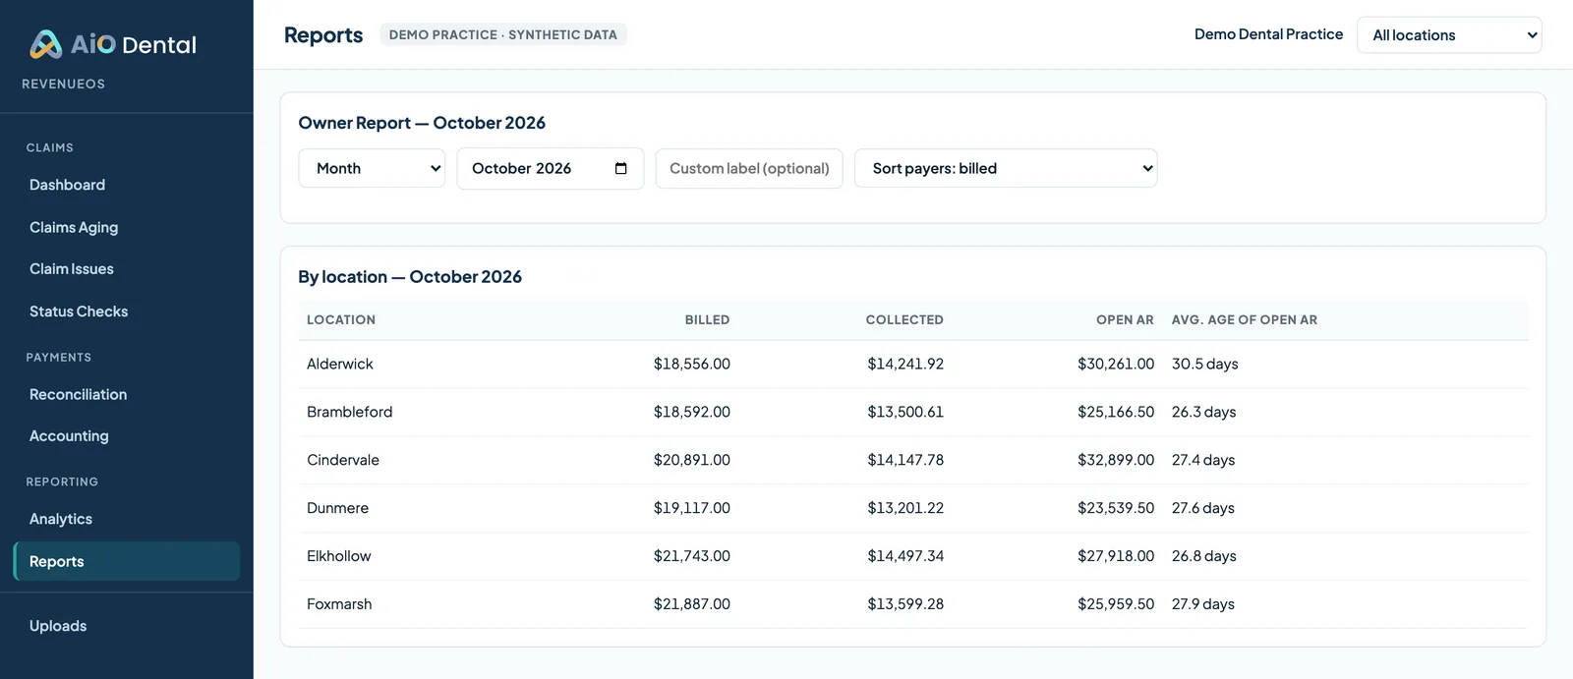Click Foxmarsh billed amount $21,887.00

coord(692,604)
